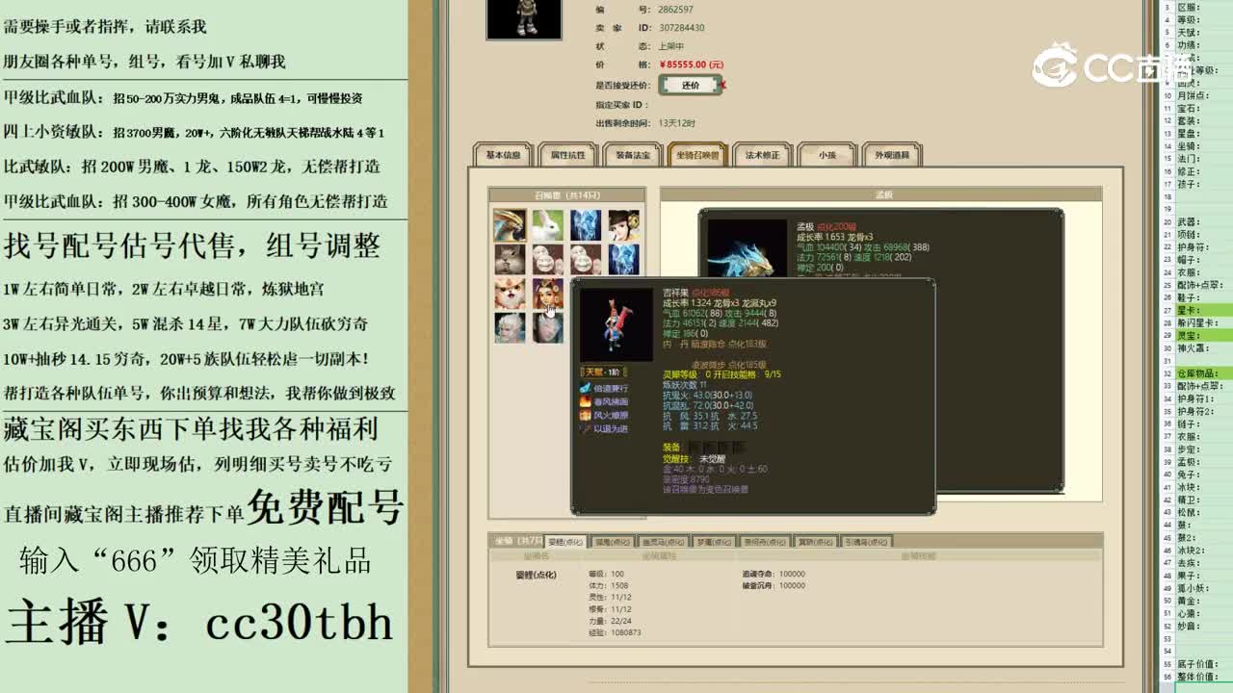Select the orange fluffy fox pet
1233x693 pixels.
click(510, 294)
